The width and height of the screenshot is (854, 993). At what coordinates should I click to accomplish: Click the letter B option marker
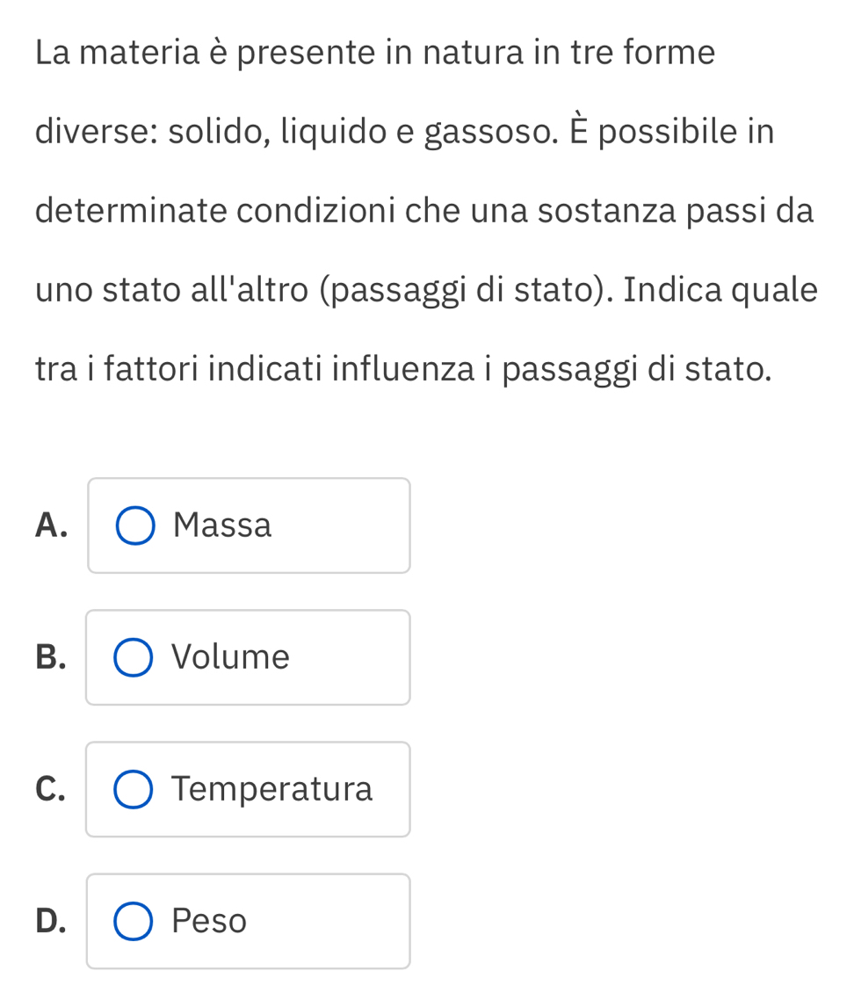click(51, 657)
